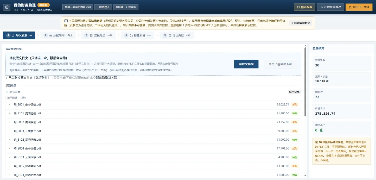Click 从电子税务局下载 button
The width and height of the screenshot is (376, 180).
pos(280,64)
